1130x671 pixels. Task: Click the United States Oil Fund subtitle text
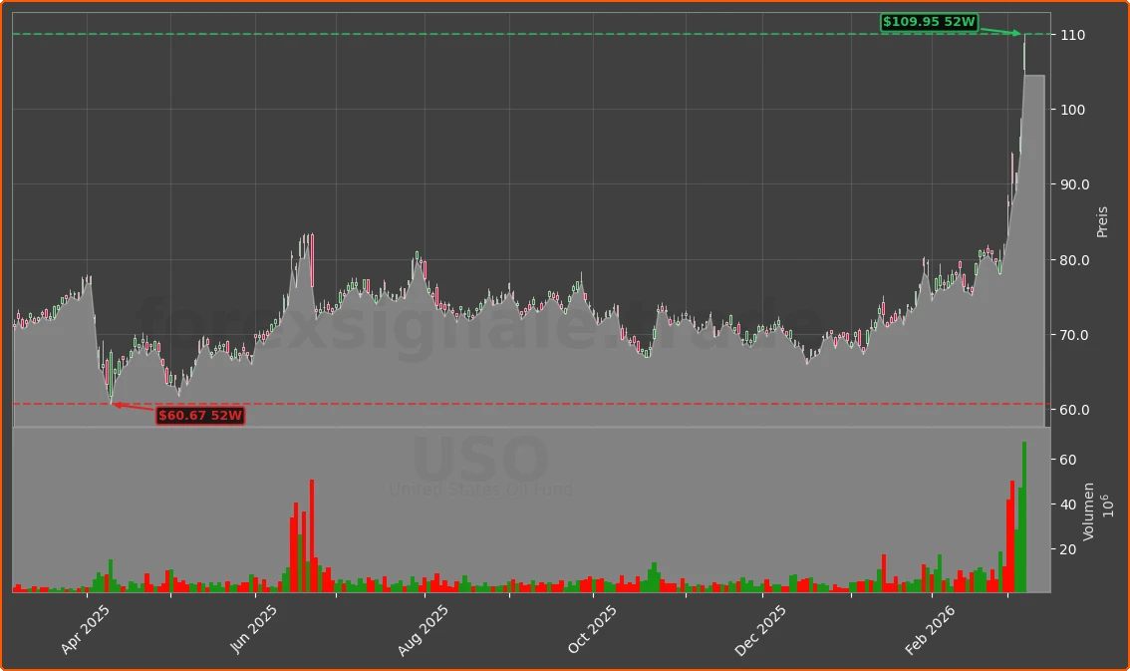pyautogui.click(x=480, y=490)
